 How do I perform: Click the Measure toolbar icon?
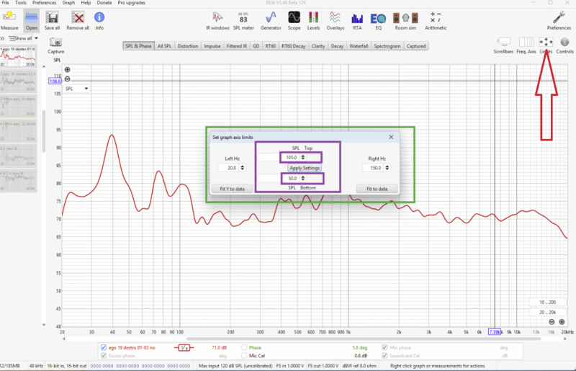tap(9, 21)
